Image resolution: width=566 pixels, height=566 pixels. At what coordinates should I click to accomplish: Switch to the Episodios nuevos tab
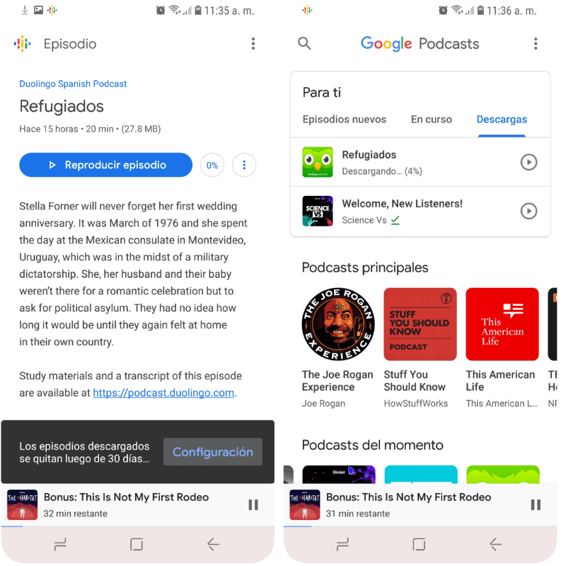(x=344, y=120)
